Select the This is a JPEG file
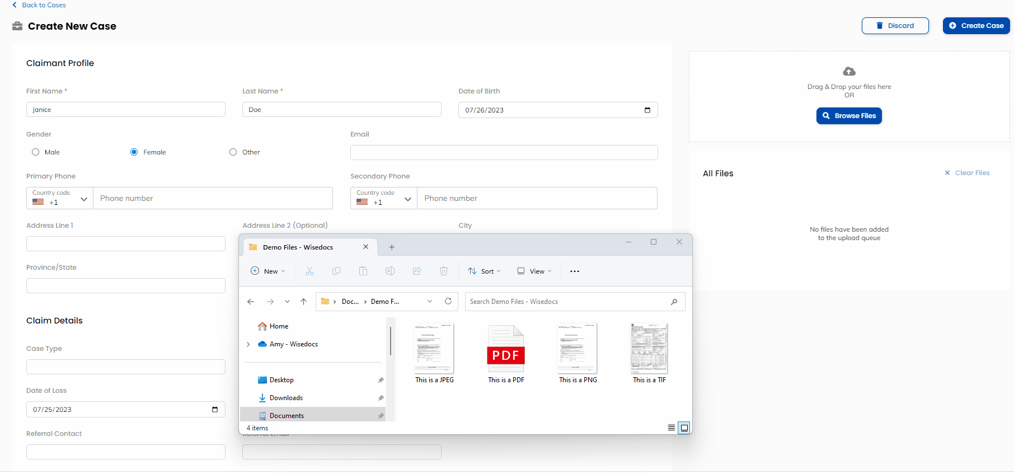Viewport: 1014px width, 474px height. click(434, 354)
